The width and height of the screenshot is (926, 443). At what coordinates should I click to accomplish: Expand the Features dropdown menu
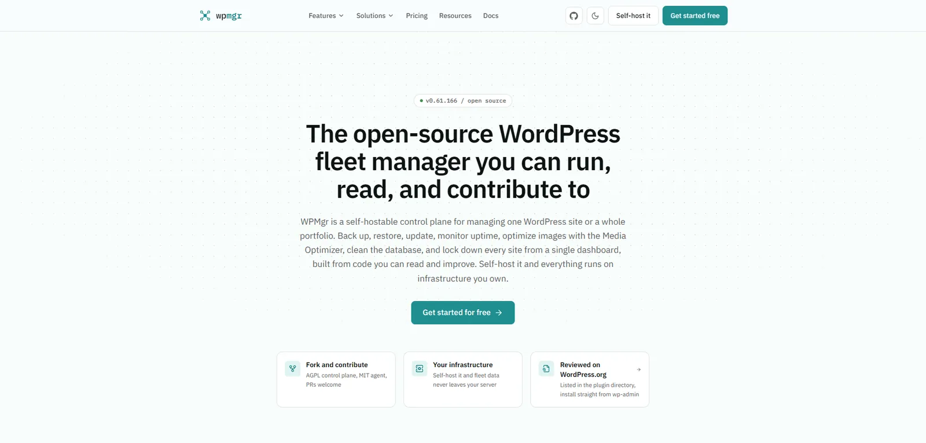(x=326, y=16)
